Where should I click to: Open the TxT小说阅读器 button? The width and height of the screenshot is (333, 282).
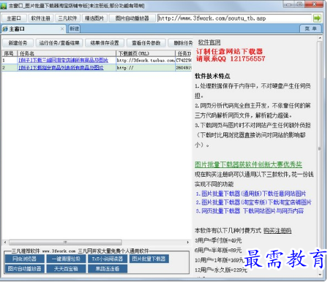point(108,259)
